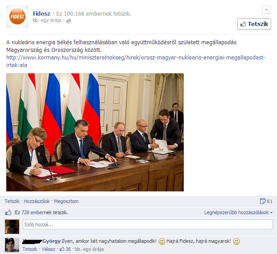
Task: Open the signing ceremony photo
Action: click(95, 132)
